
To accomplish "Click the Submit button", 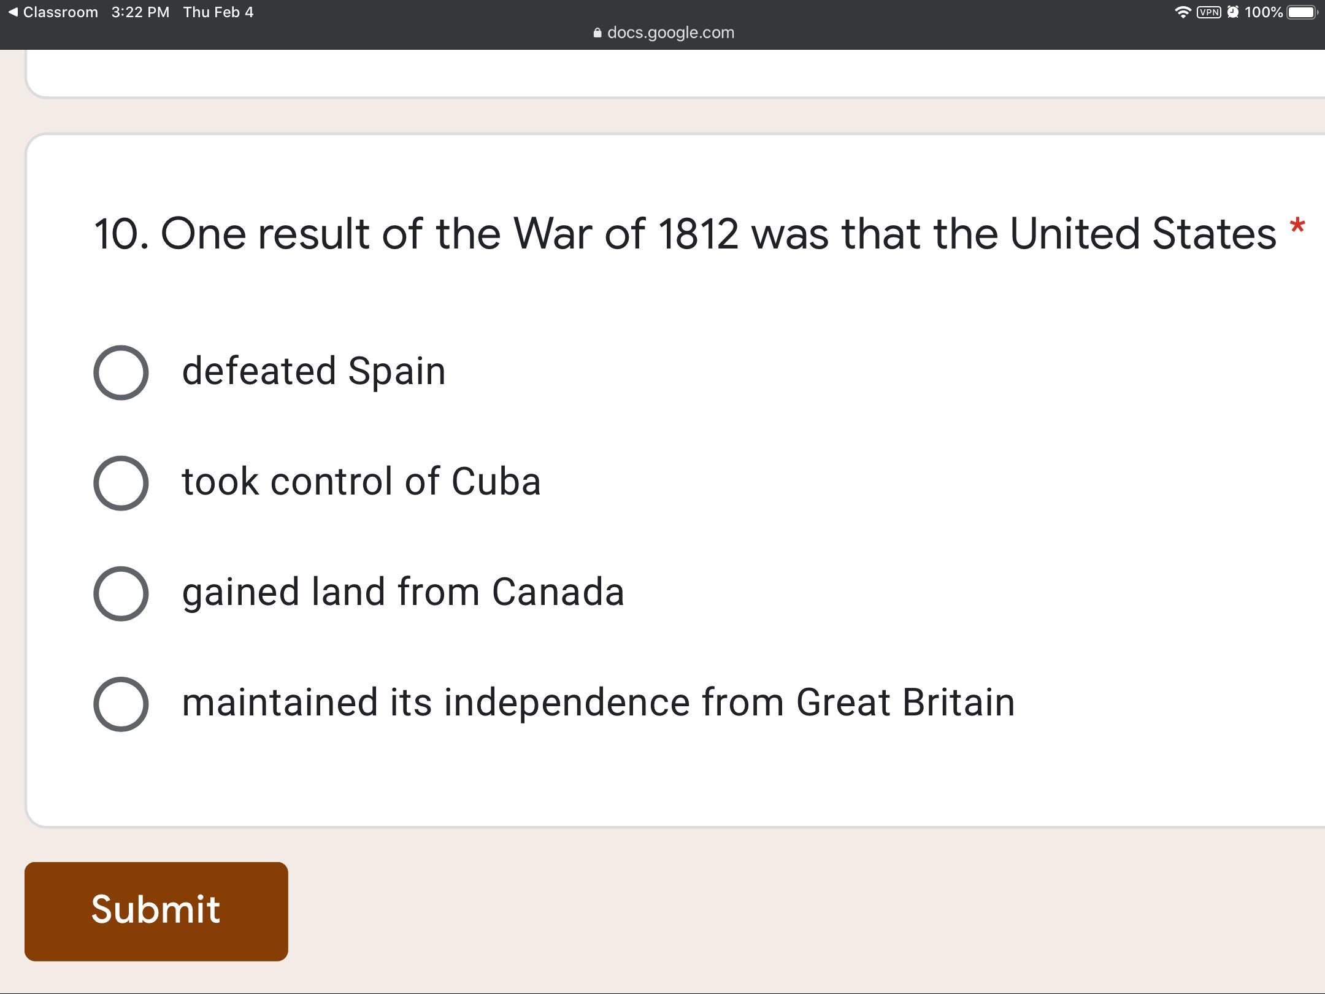I will pos(156,911).
